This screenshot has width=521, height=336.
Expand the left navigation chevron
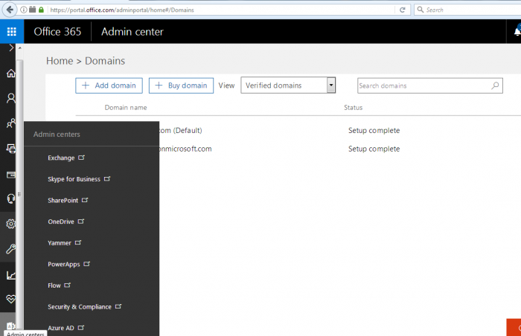click(11, 48)
